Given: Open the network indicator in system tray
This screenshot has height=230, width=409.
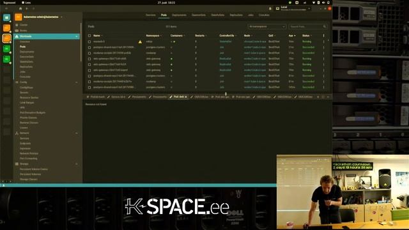Looking at the screenshot, I should [x=314, y=3].
